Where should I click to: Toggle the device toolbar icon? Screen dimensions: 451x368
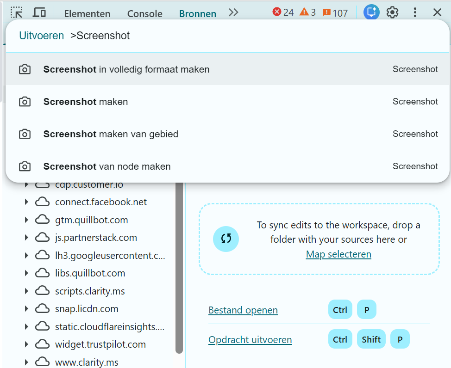pos(39,12)
